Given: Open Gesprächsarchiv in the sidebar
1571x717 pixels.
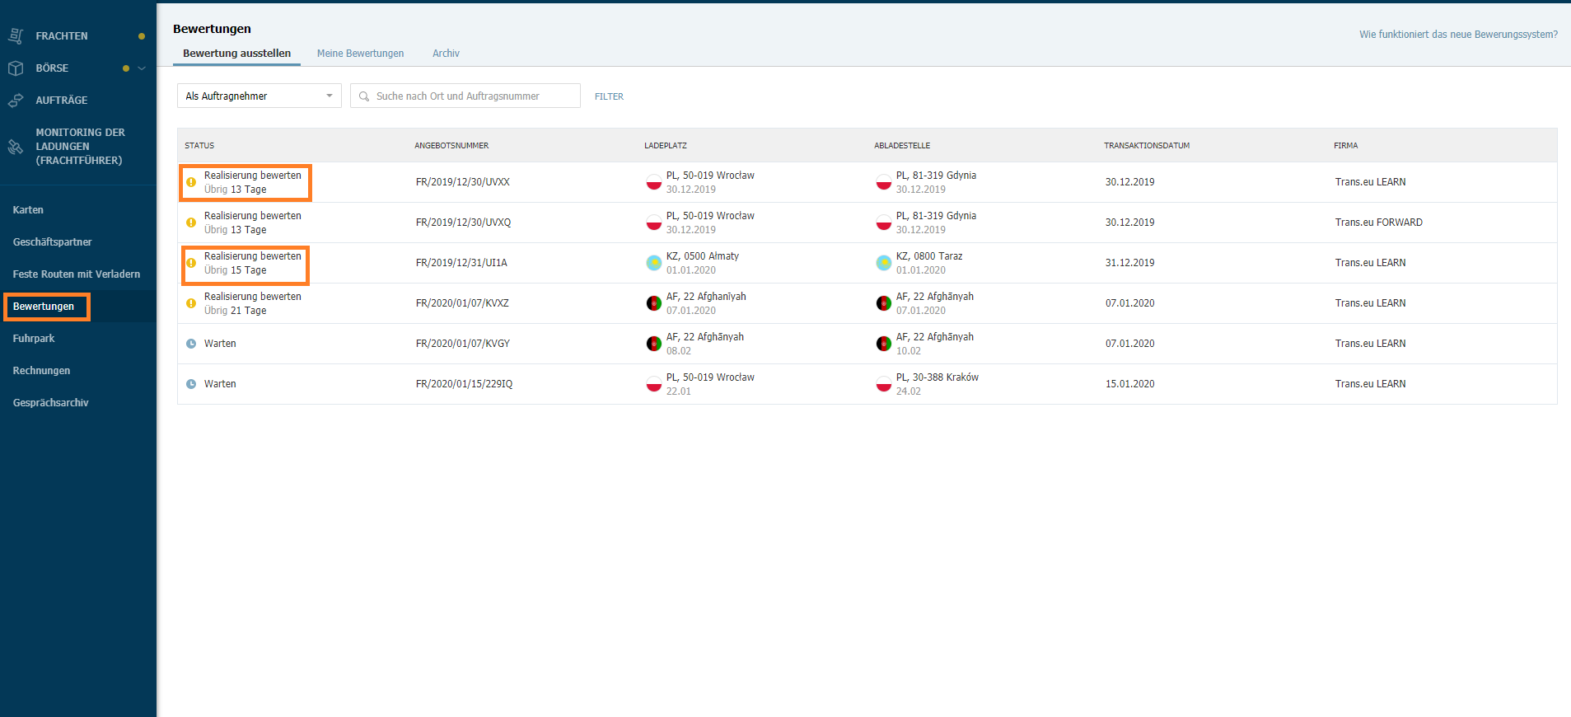Looking at the screenshot, I should tap(50, 403).
